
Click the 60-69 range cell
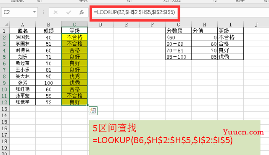(178, 44)
